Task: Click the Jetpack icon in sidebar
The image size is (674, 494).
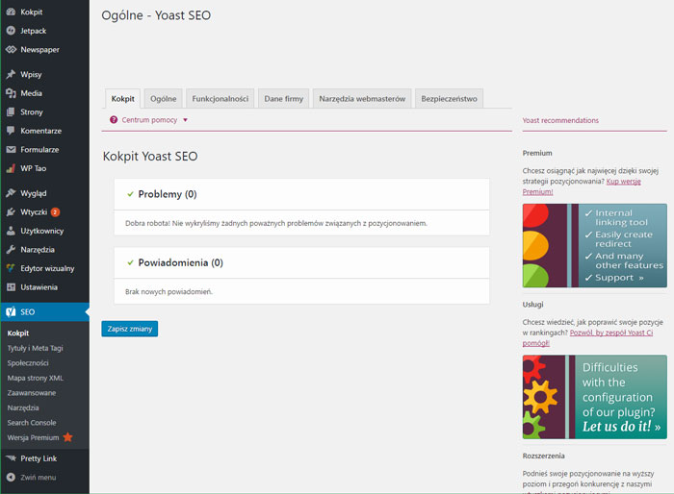Action: (11, 31)
